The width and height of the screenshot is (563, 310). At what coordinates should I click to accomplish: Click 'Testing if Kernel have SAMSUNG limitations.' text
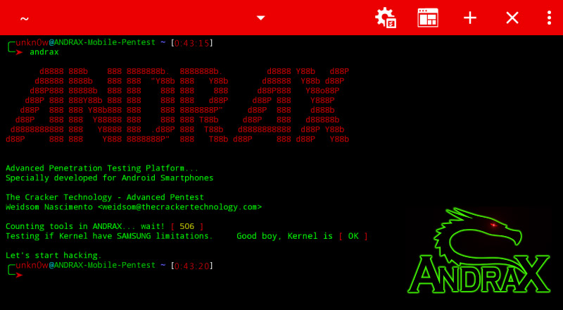point(109,236)
